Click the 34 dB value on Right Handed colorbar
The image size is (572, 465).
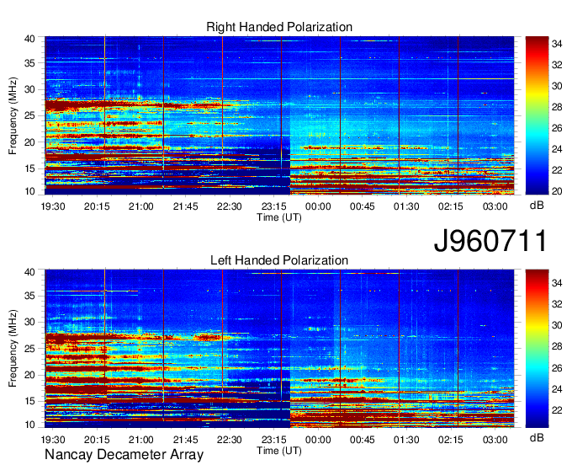(557, 44)
